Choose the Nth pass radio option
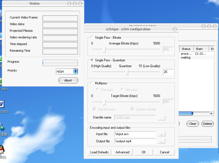The width and height of the screenshot is (219, 163). pyautogui.click(x=123, y=90)
